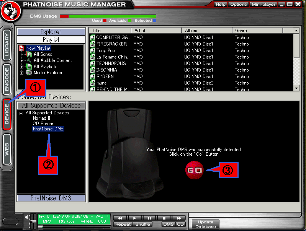This screenshot has width=306, height=231.
Task: Open the WEB side tab
Action: (7, 149)
